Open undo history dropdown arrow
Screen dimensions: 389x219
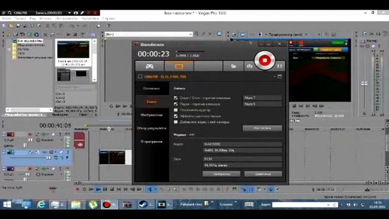click(x=78, y=26)
